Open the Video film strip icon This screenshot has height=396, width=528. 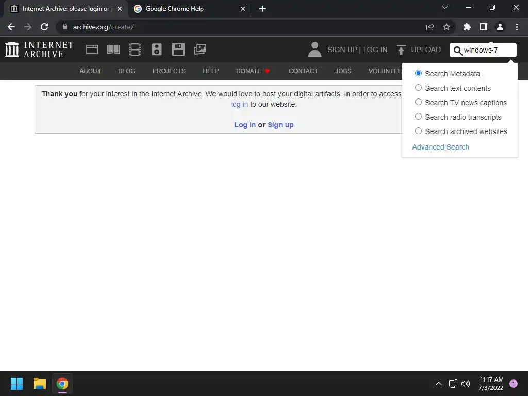[x=135, y=49]
